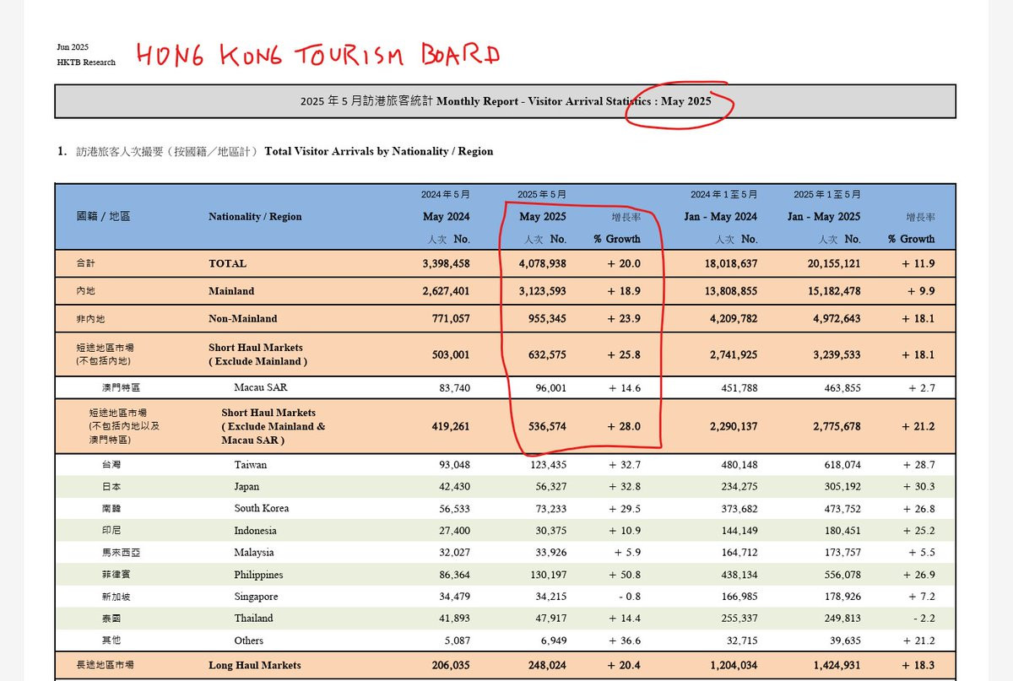
Task: Click the 'May 2024' column header
Action: [x=447, y=217]
